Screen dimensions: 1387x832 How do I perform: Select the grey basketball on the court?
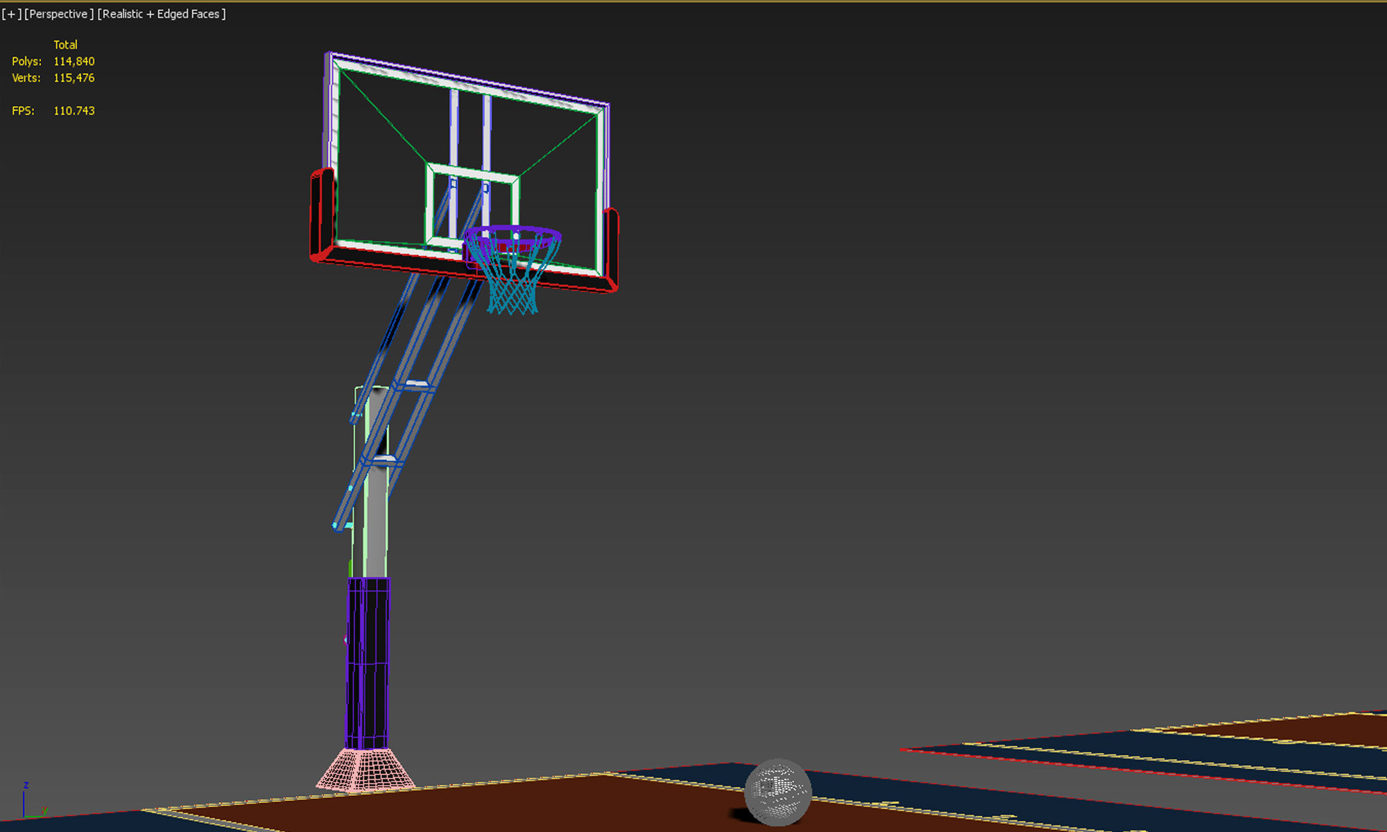(777, 792)
